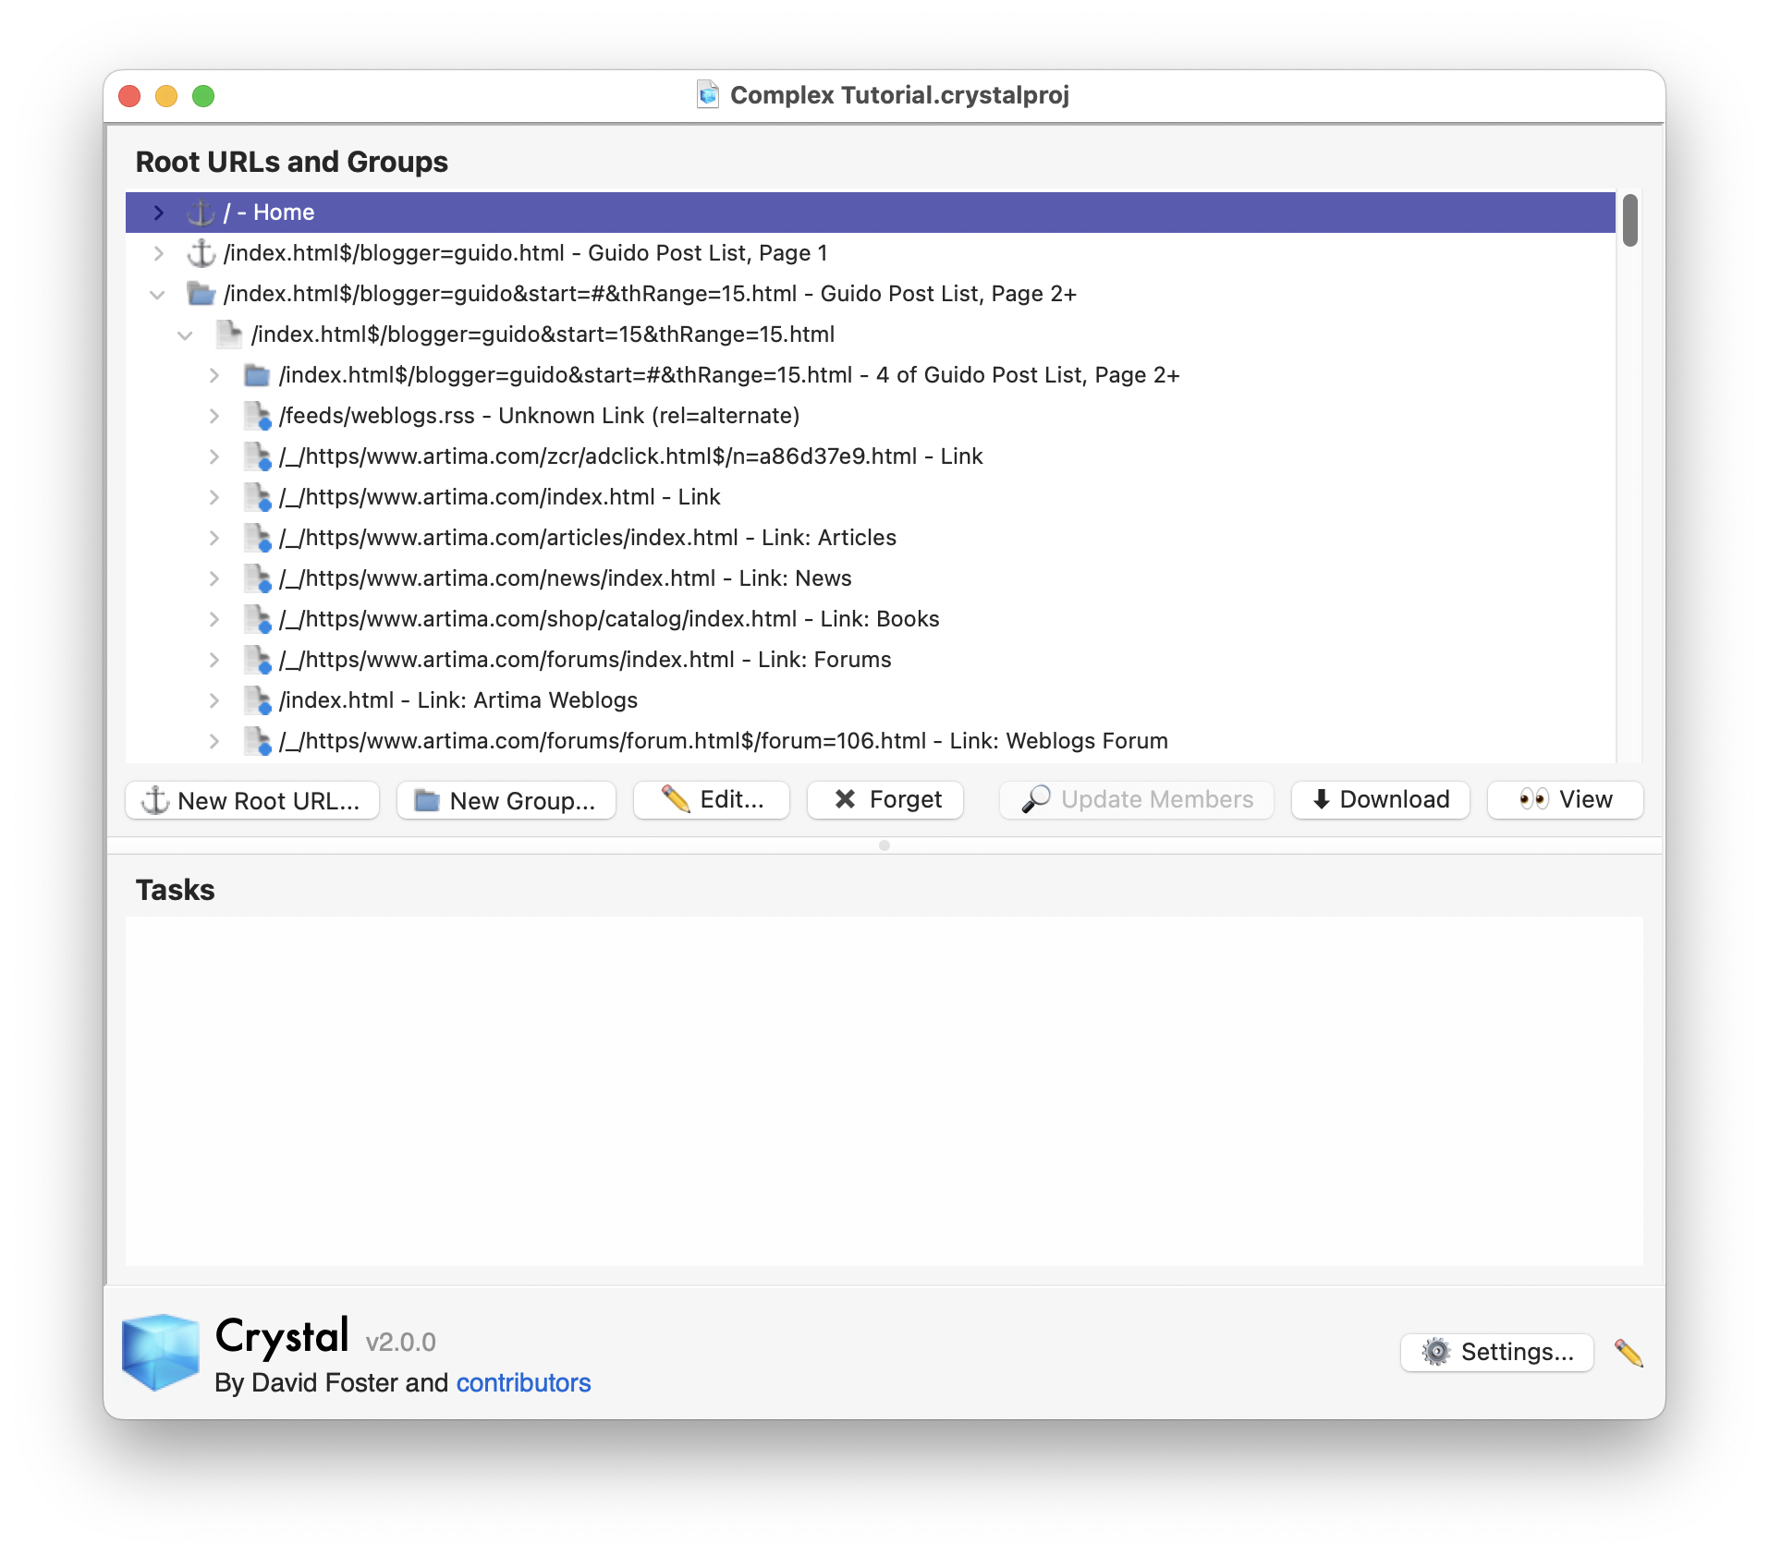Click the anchor icon beside "/ - Home"

click(200, 212)
